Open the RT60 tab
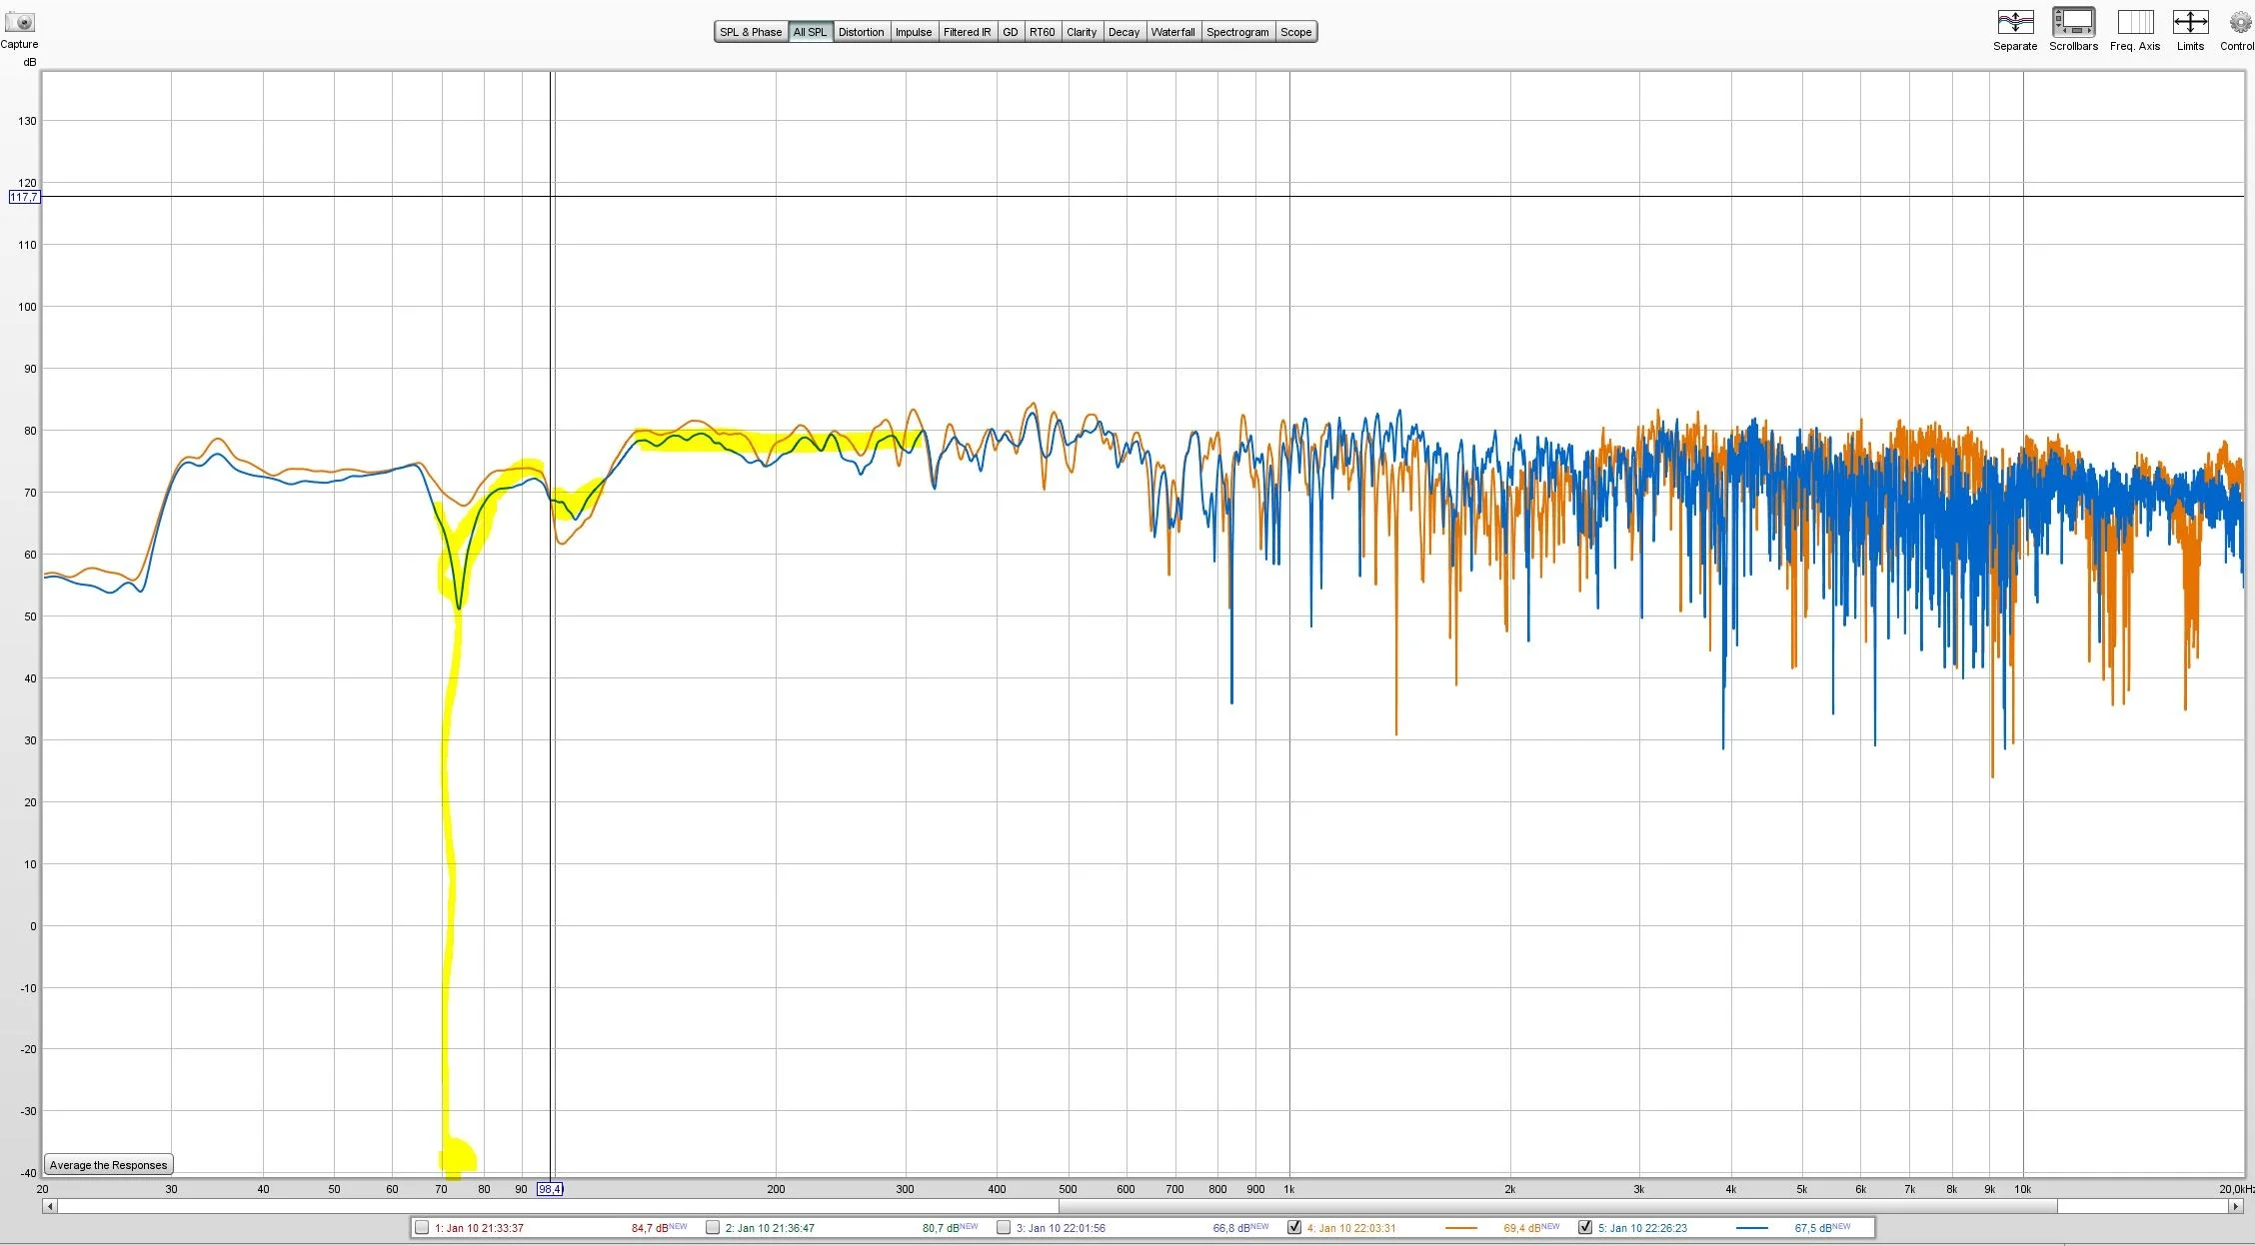 point(1042,32)
